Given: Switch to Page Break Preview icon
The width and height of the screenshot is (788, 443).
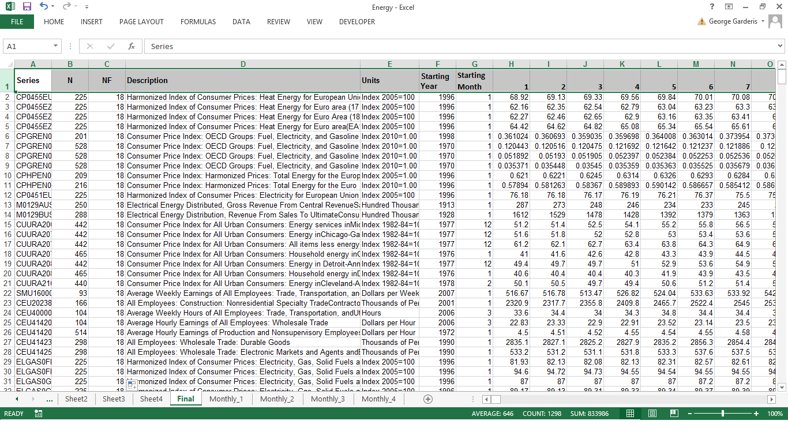Looking at the screenshot, I should [x=674, y=414].
